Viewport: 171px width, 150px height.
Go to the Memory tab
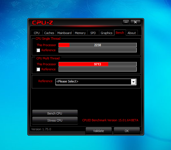coord(80,33)
